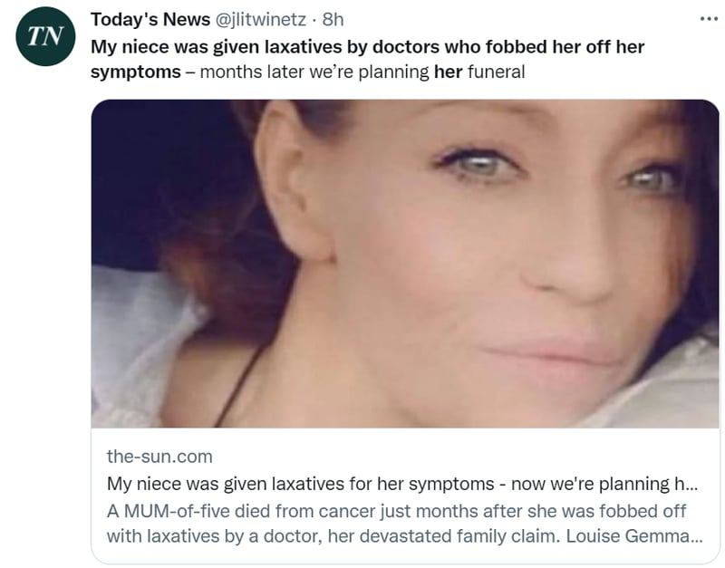The image size is (725, 568).
Task: Click the bold word her before funeral
Action: (448, 72)
